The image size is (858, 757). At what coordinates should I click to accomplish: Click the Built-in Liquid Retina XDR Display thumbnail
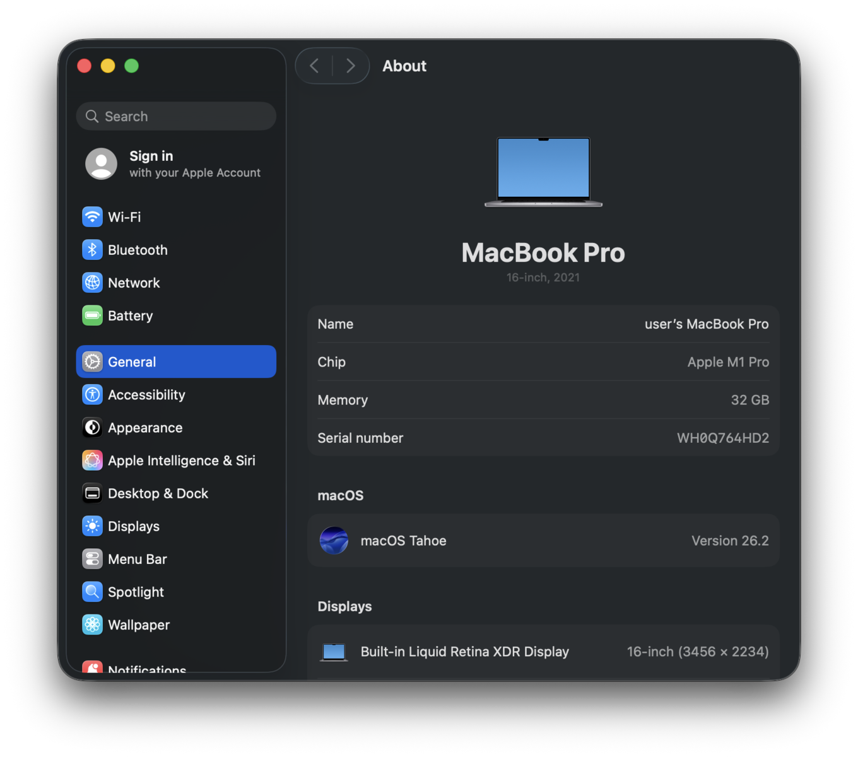coord(334,652)
